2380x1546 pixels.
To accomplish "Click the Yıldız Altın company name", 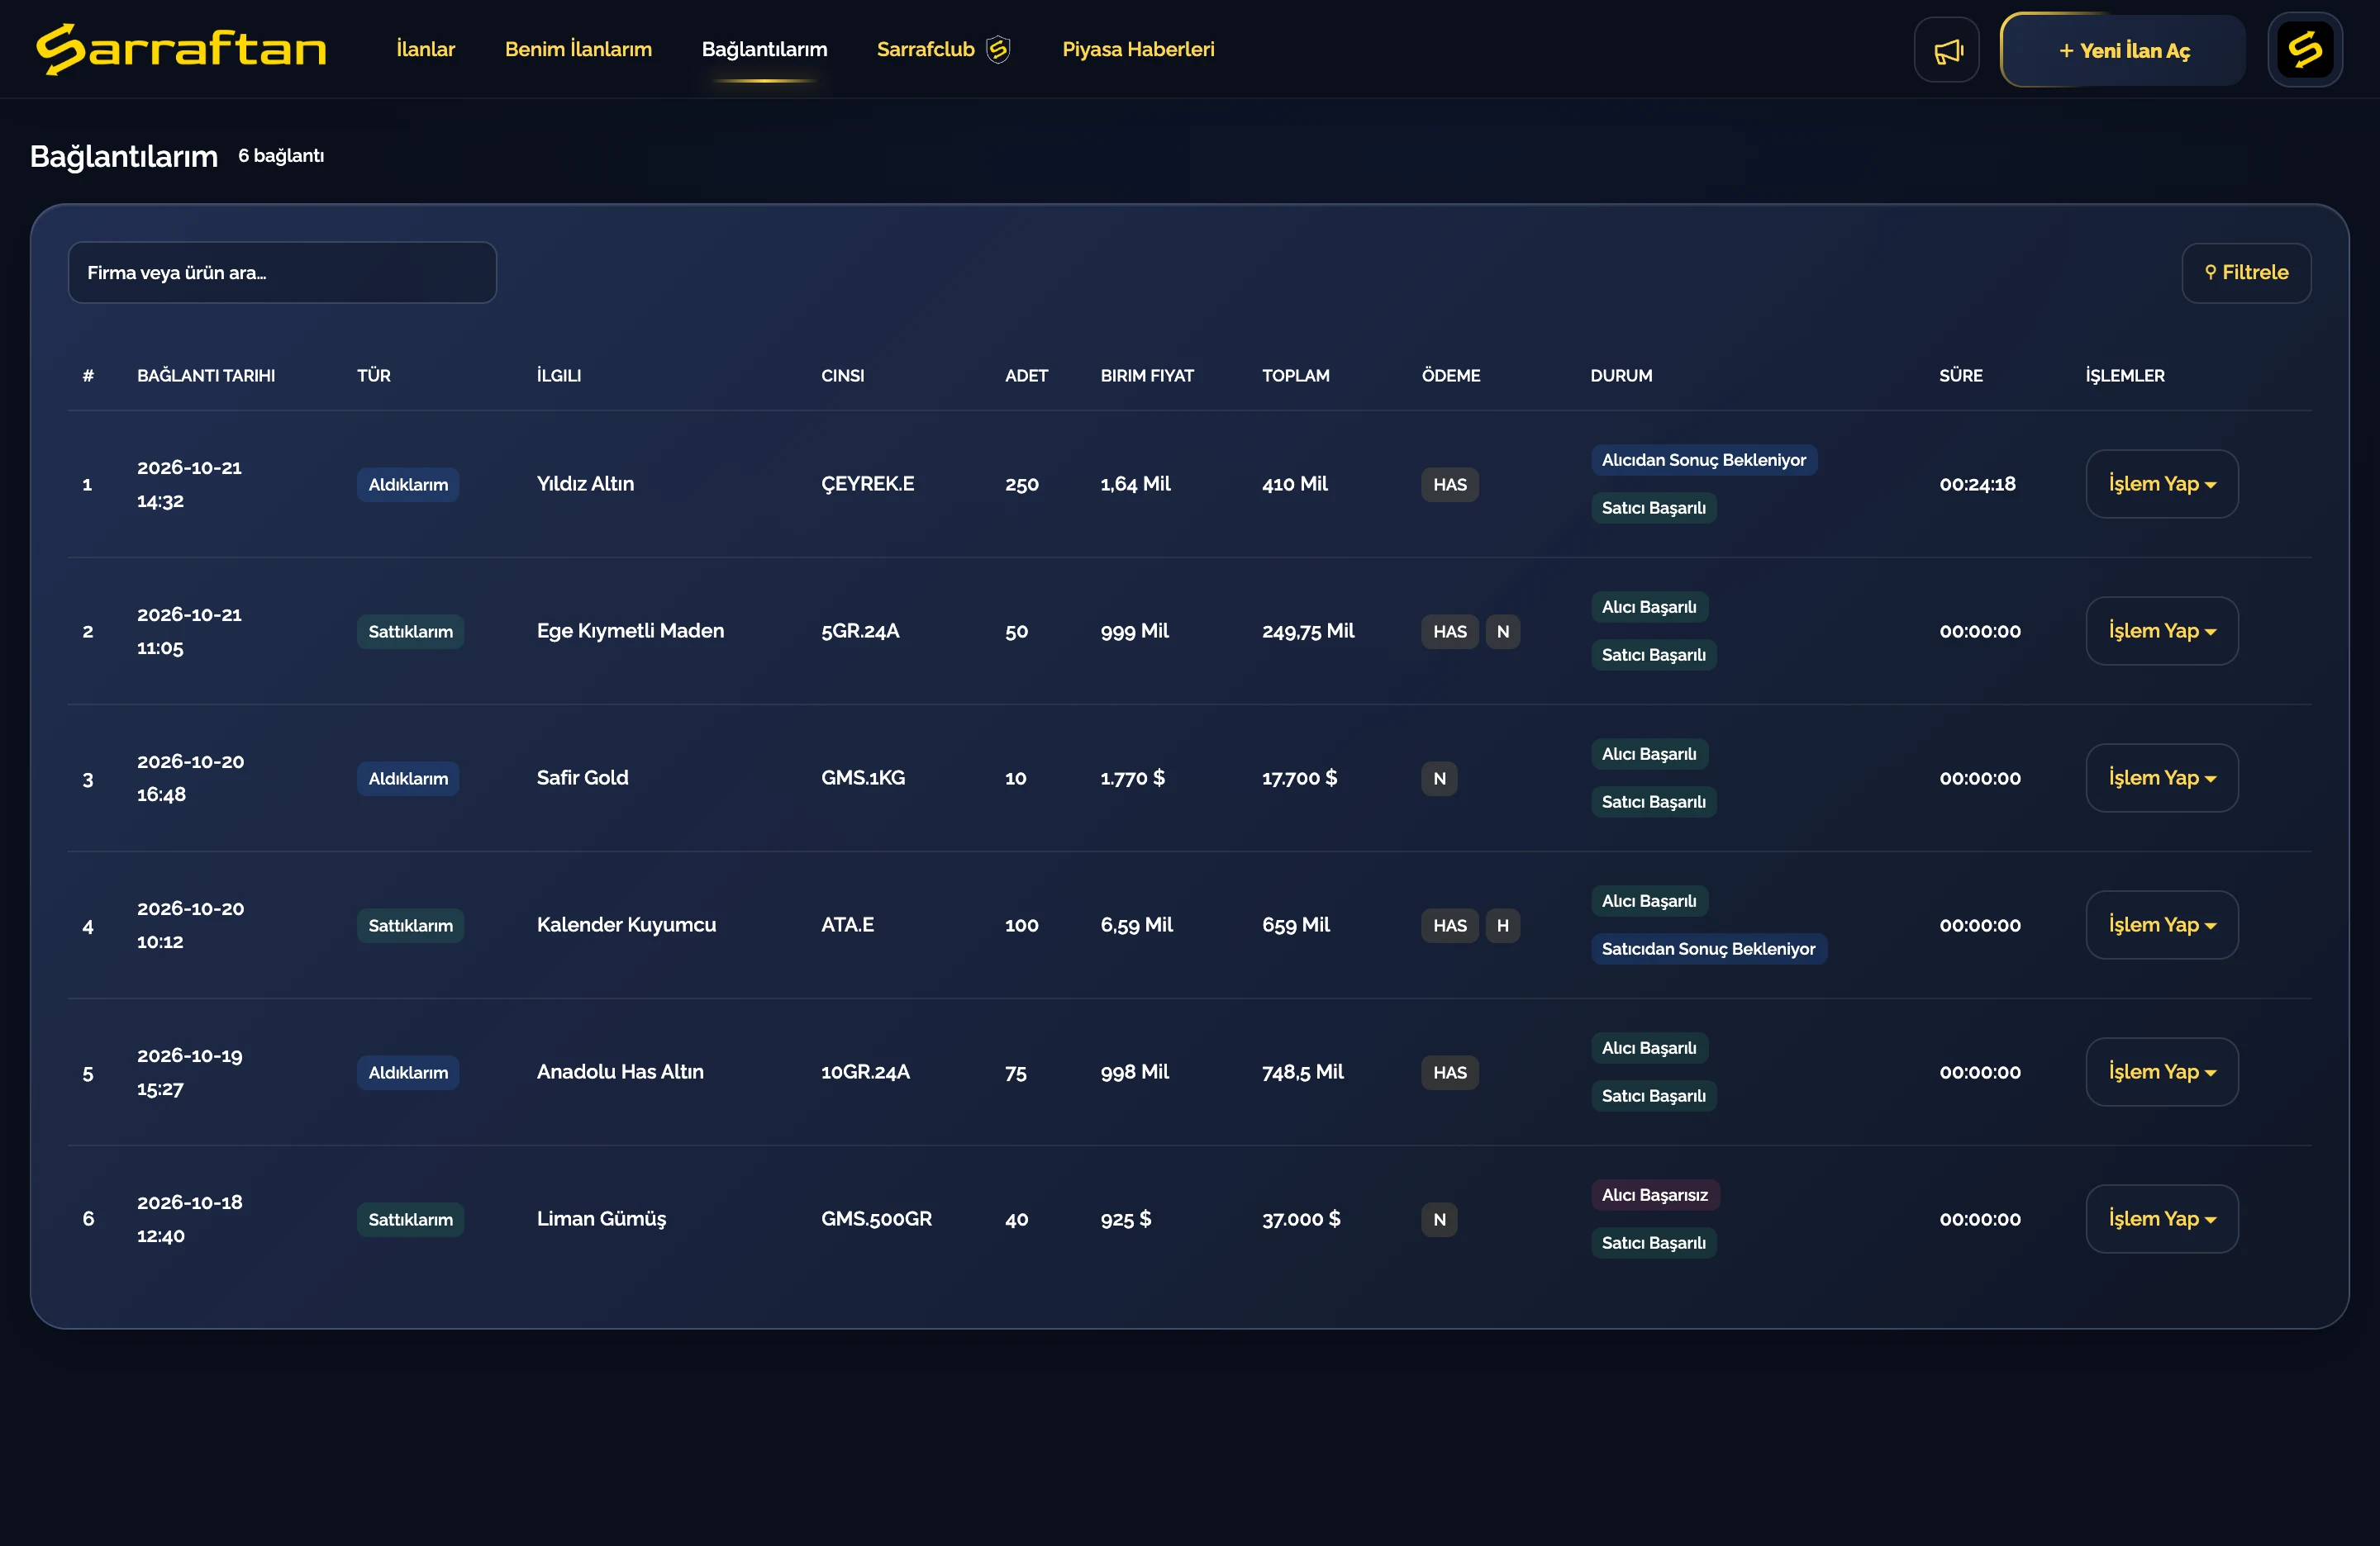I will point(585,484).
